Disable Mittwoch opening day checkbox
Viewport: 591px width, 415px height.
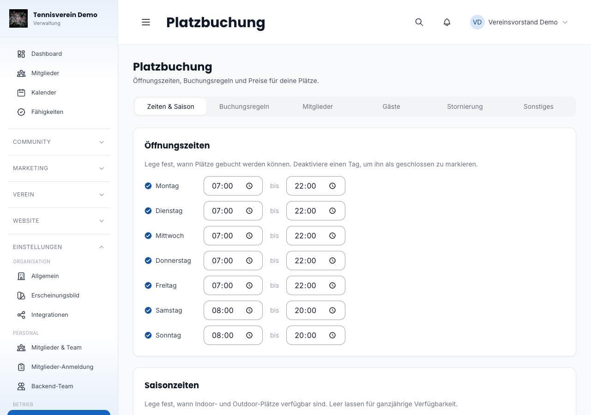coord(148,236)
